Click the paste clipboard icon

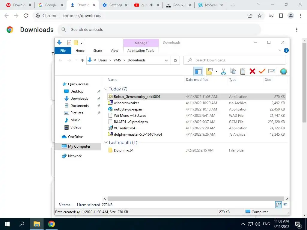pos(243,71)
